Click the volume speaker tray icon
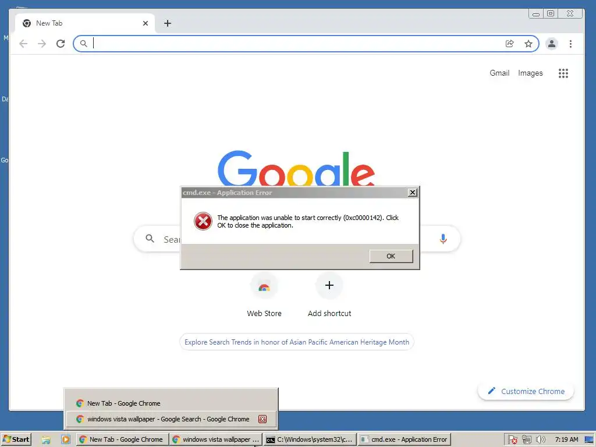Image resolution: width=596 pixels, height=447 pixels. pyautogui.click(x=540, y=440)
